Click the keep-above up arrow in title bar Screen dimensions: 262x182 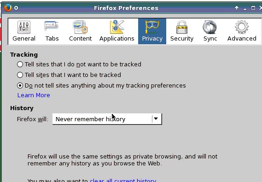tap(237, 8)
